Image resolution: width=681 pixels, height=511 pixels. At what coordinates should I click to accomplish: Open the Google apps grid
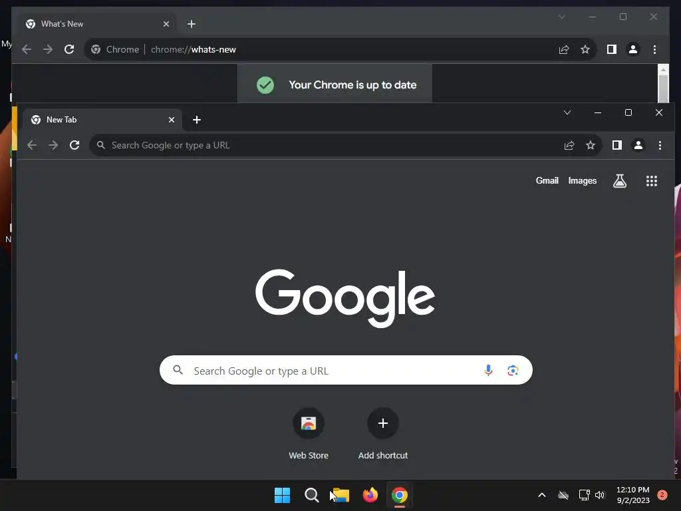(x=652, y=181)
